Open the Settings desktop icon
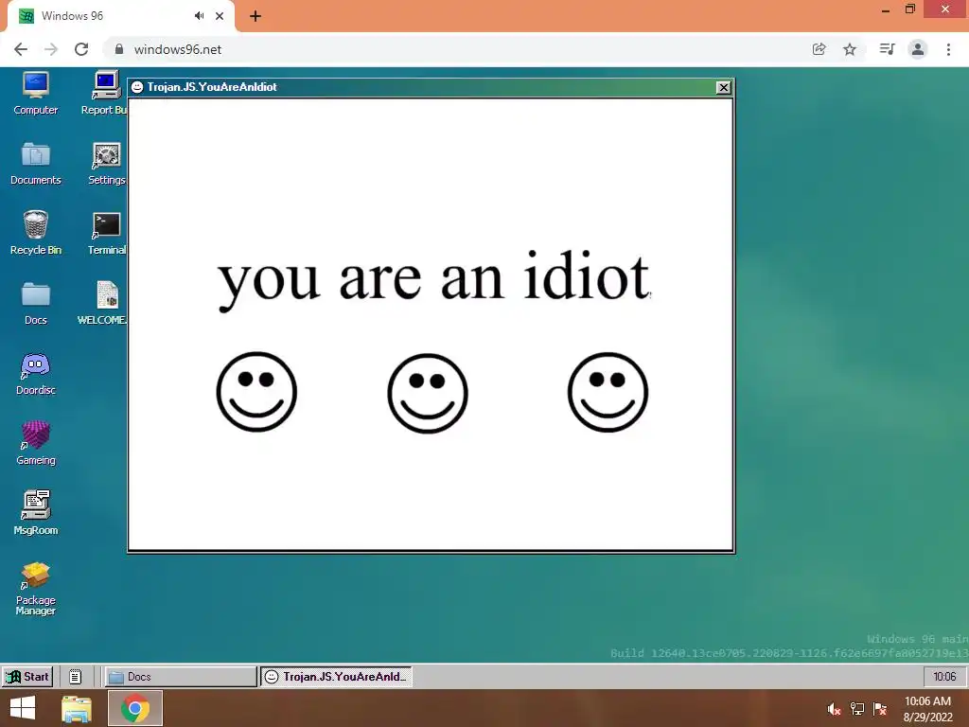969x727 pixels. tap(106, 163)
